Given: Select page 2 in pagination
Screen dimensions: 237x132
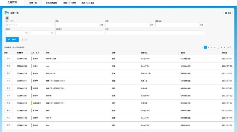Looking at the screenshot, I should tap(208, 48).
